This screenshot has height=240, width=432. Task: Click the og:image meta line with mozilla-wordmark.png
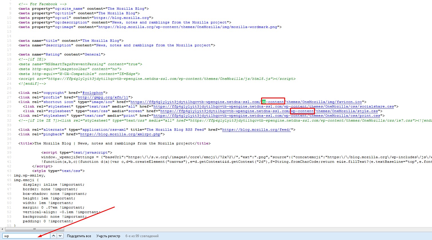click(x=150, y=27)
